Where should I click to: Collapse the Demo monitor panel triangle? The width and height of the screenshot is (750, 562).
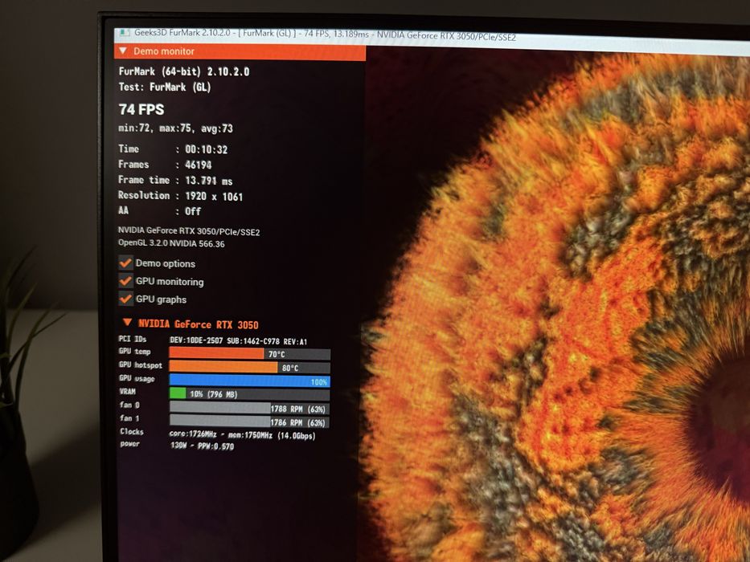tap(123, 50)
